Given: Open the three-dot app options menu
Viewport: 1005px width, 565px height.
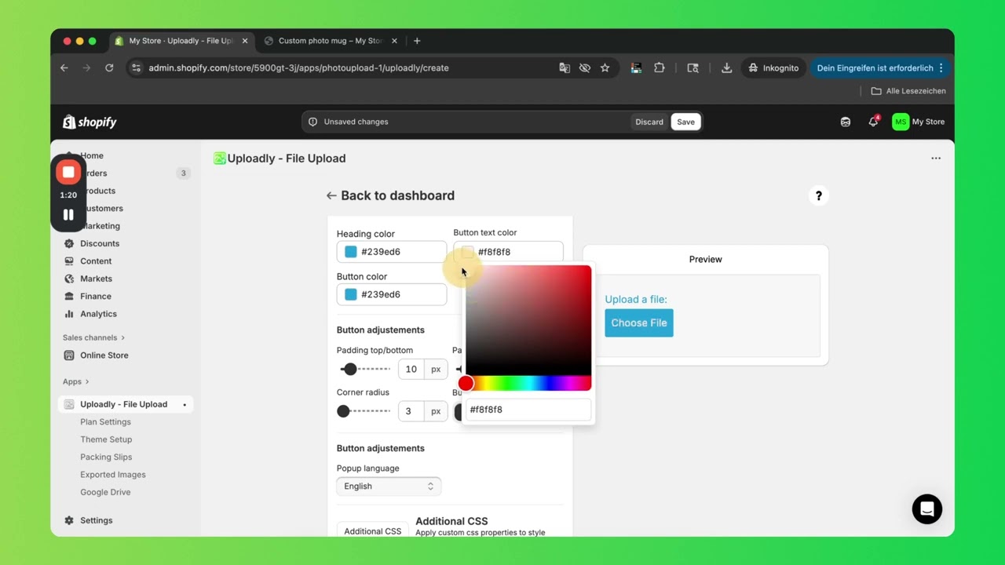Looking at the screenshot, I should 936,159.
